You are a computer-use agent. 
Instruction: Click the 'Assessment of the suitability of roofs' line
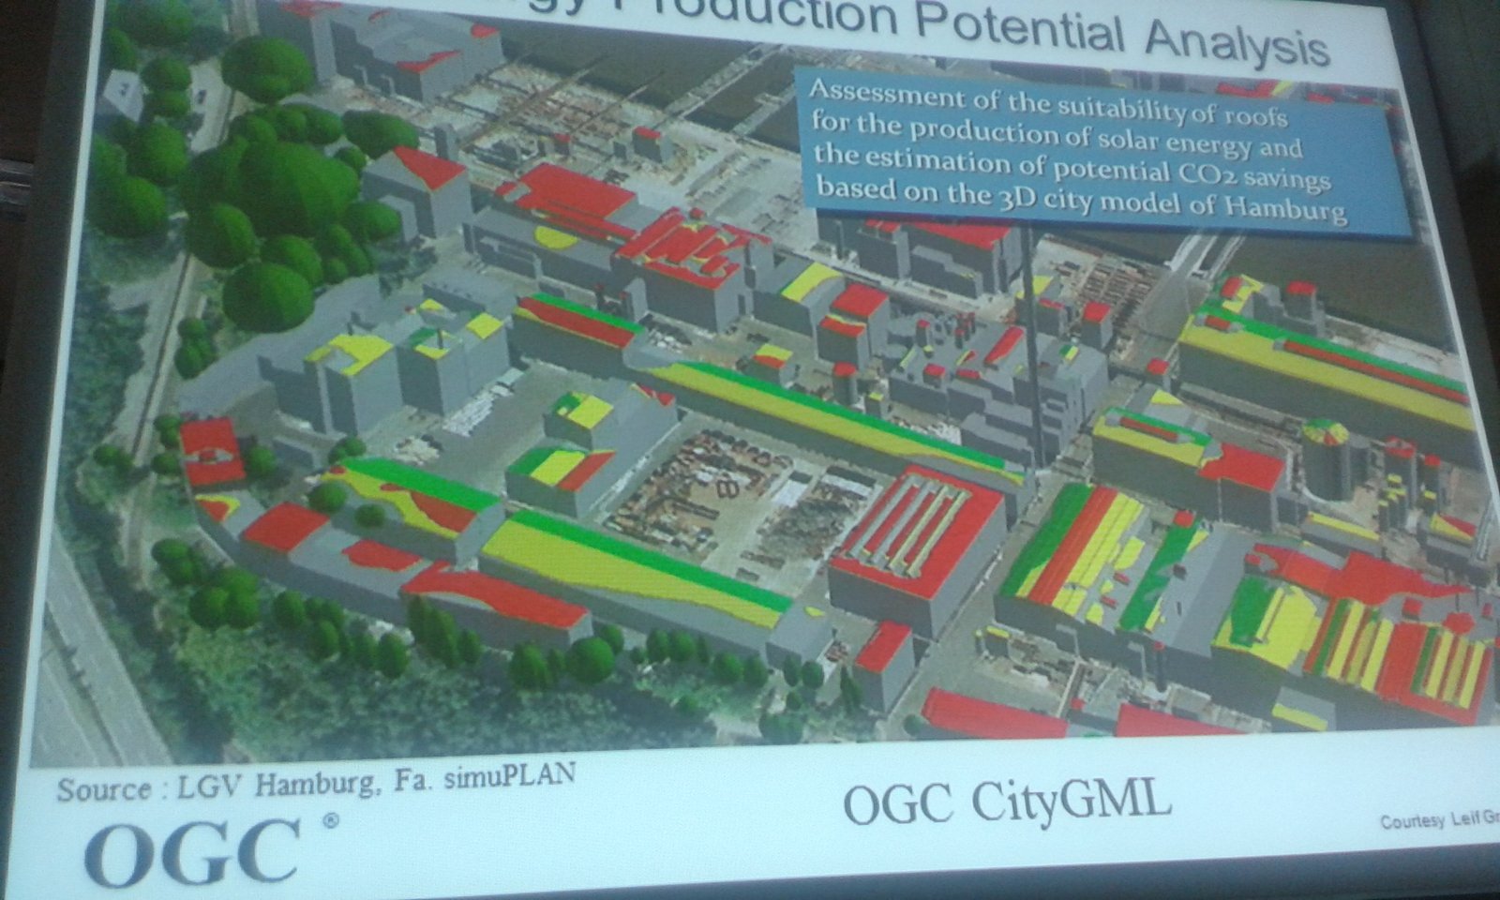click(1047, 101)
